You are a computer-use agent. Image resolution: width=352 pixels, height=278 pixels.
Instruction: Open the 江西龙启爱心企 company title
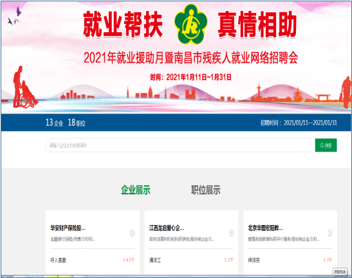(x=167, y=228)
